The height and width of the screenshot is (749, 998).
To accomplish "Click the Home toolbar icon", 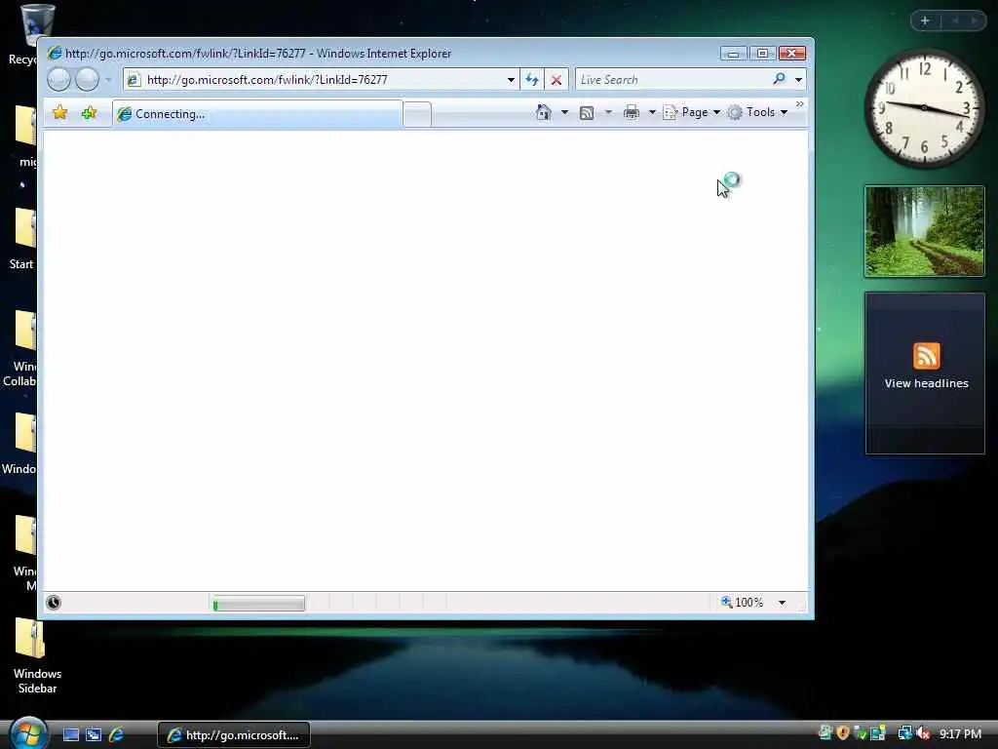I will pyautogui.click(x=543, y=112).
